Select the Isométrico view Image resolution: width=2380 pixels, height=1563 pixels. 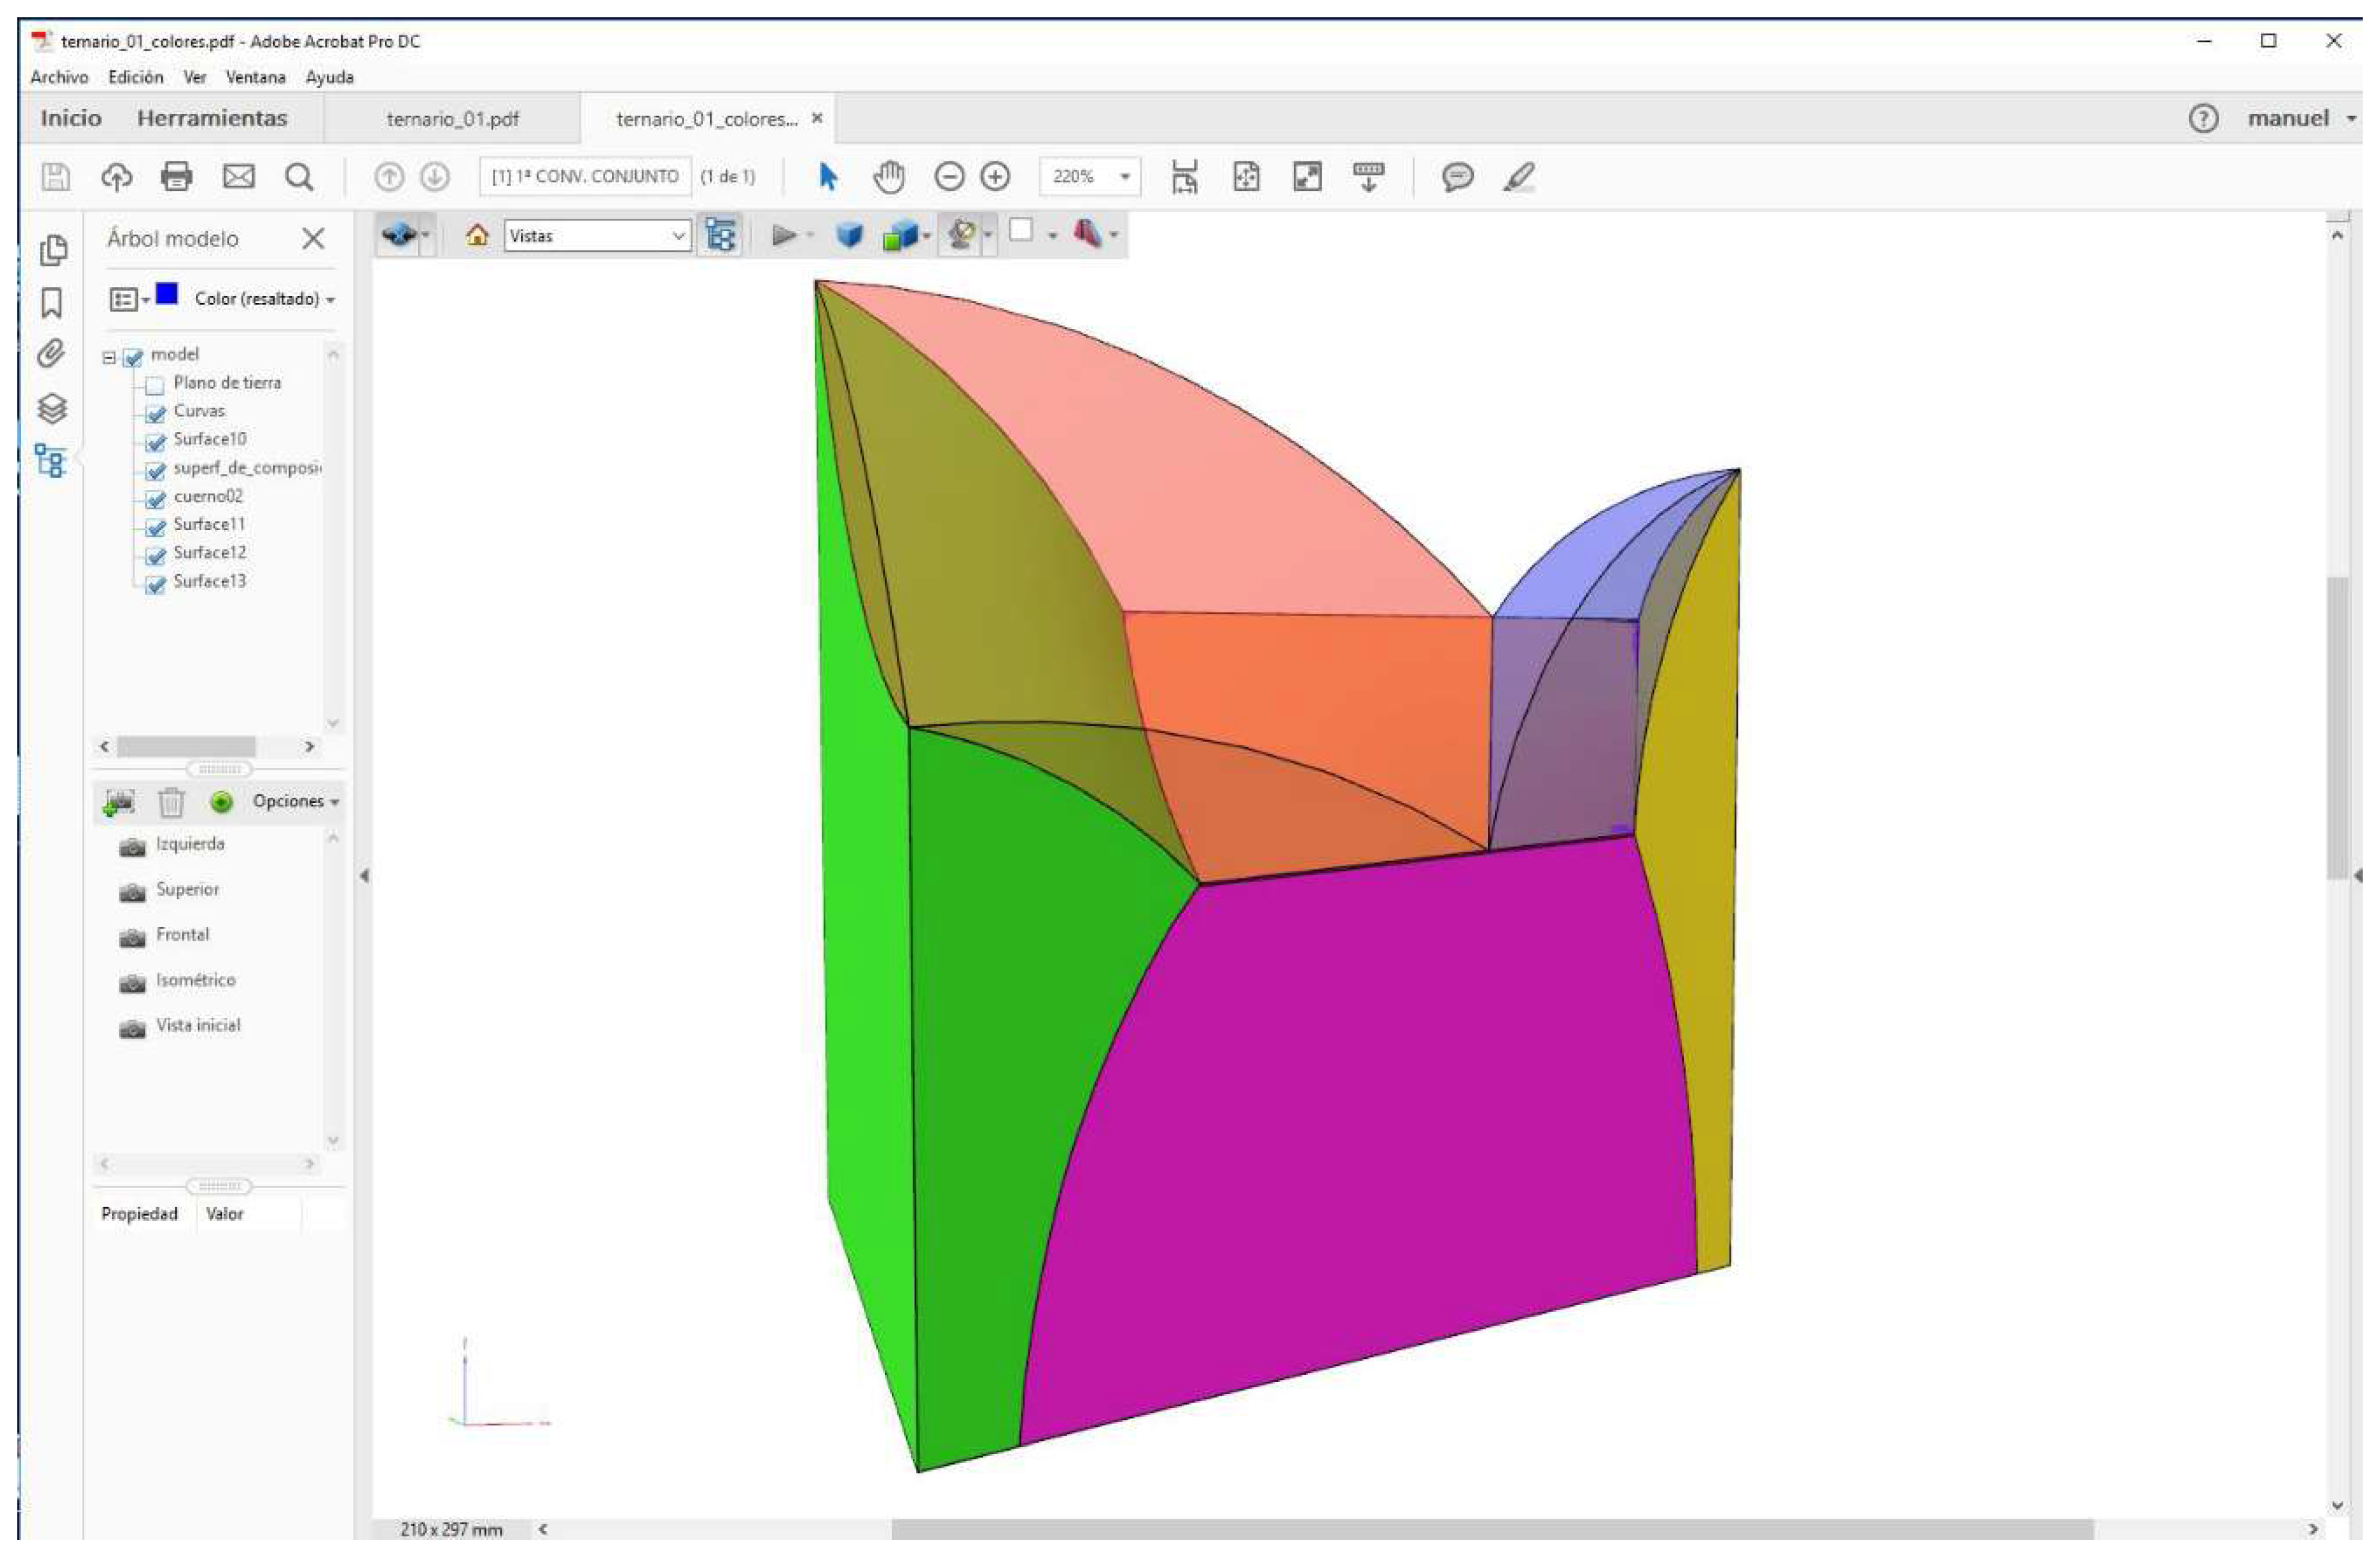coord(195,981)
